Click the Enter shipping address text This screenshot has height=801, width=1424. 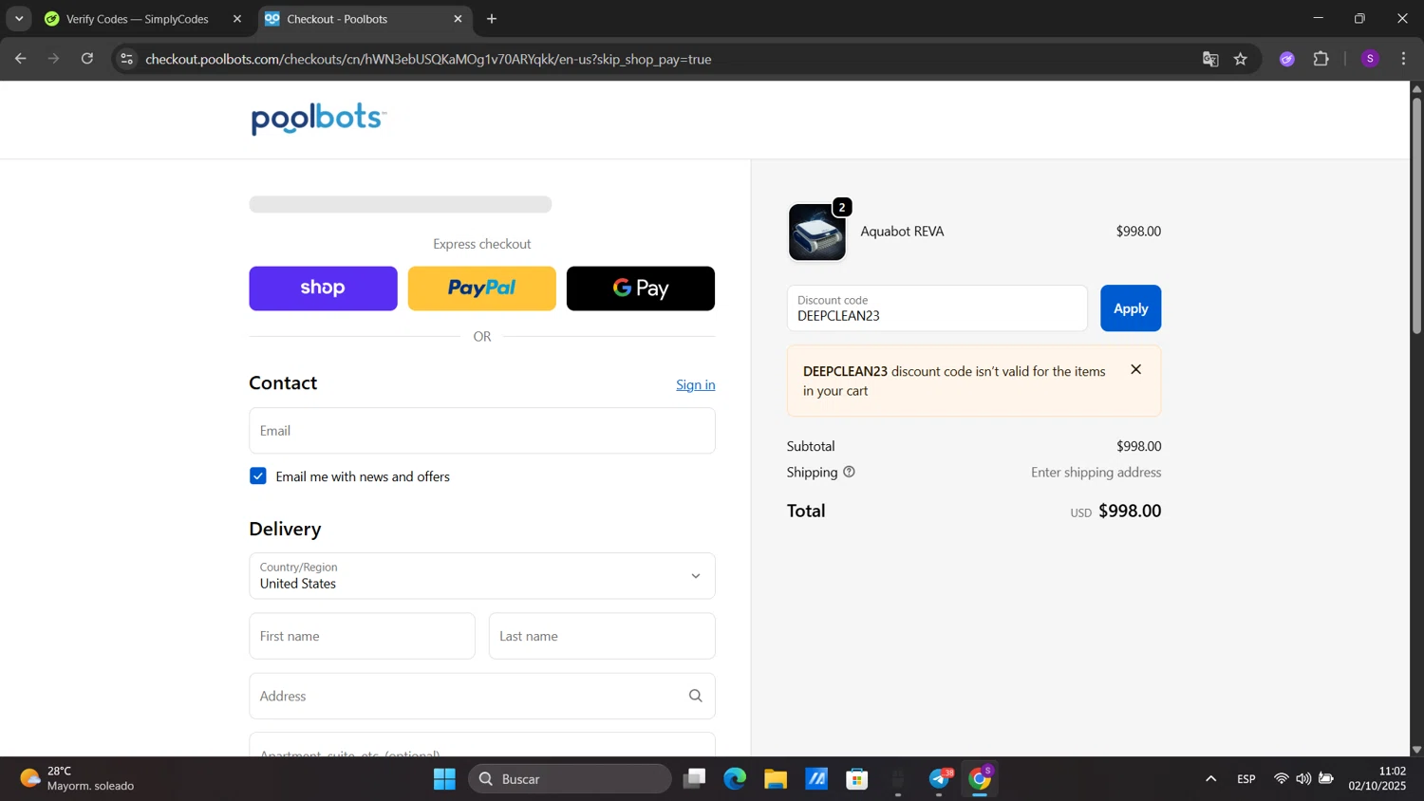1096,472
